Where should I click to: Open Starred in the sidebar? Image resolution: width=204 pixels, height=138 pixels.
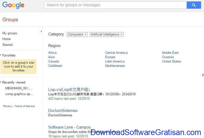pos(7,45)
